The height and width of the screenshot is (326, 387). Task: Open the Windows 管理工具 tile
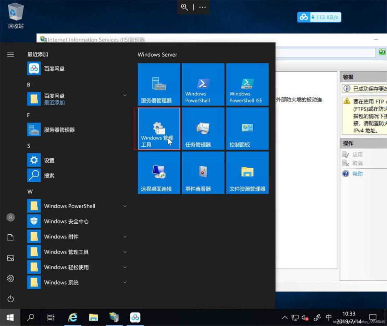pos(159,129)
